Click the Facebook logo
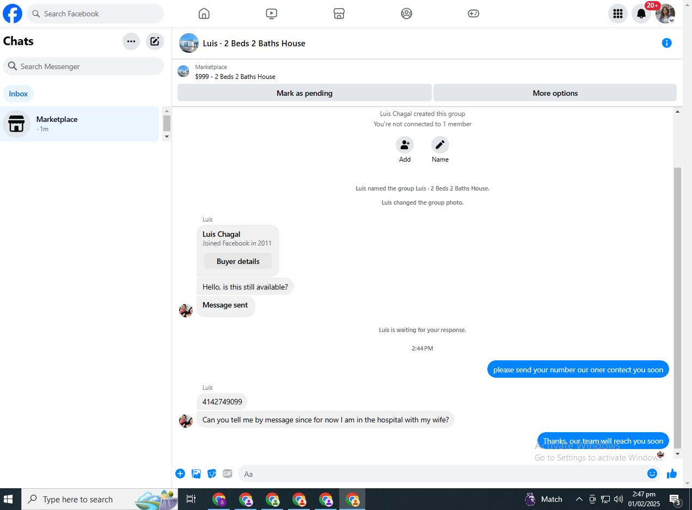Viewport: 692px width, 510px height. 13,14
